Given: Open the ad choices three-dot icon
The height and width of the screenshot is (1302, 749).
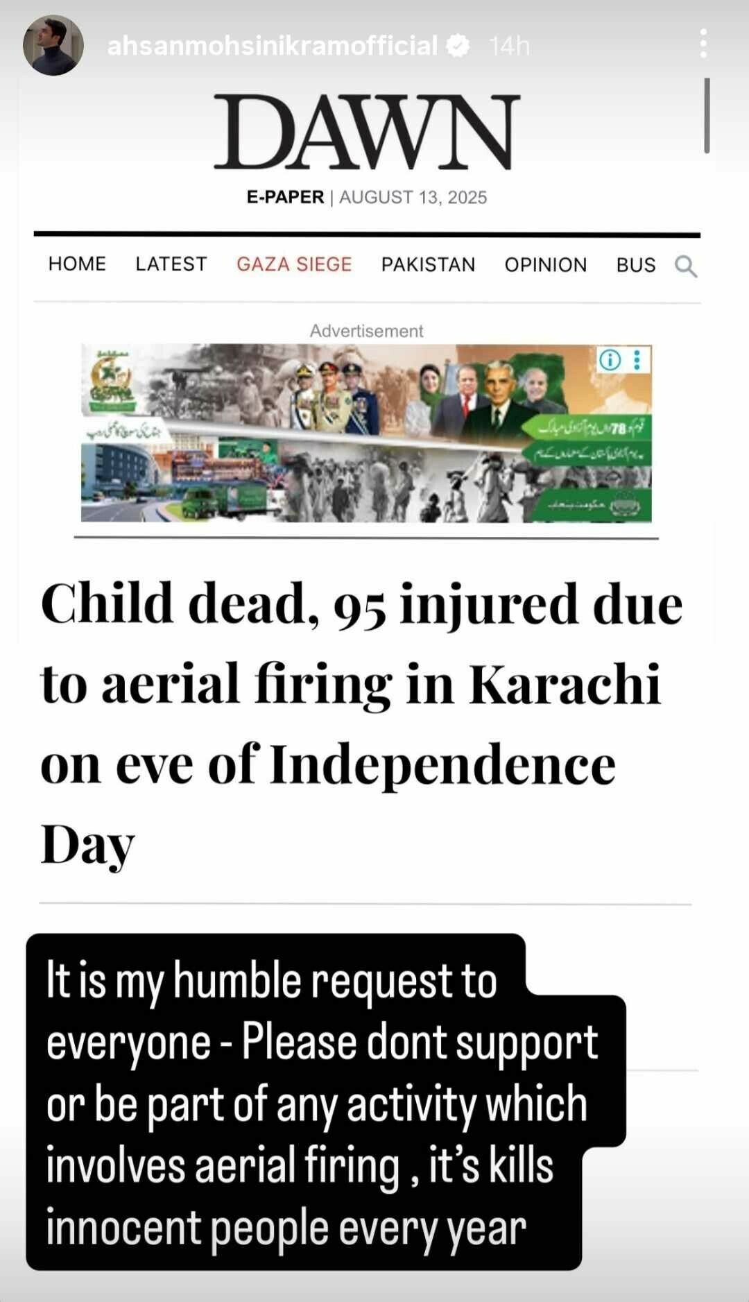Looking at the screenshot, I should (x=637, y=360).
